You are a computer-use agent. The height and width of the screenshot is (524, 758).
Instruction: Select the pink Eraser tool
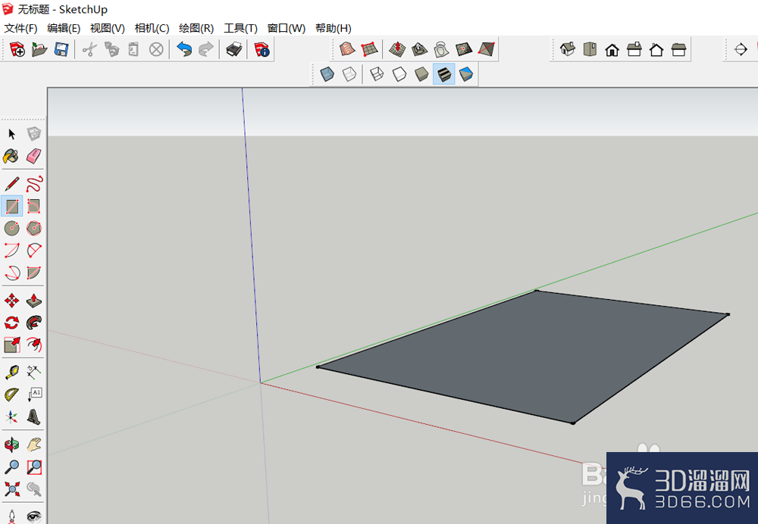click(34, 156)
